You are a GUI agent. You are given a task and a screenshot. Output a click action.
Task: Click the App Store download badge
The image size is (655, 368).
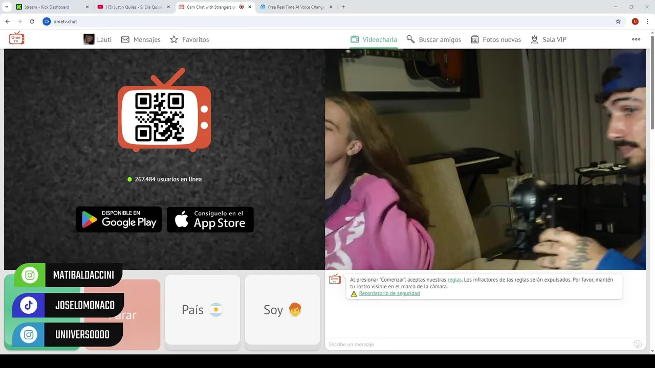pyautogui.click(x=210, y=219)
